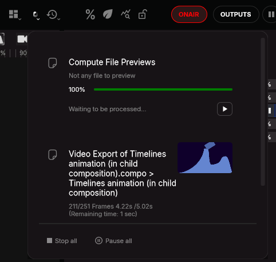
Task: Click the percent icon in toolbar
Action: (90, 14)
